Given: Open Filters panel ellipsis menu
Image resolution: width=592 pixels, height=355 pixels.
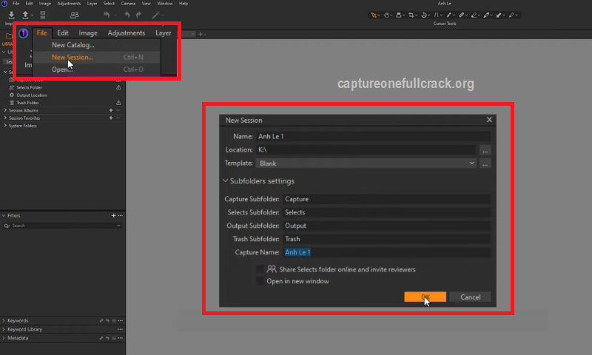Looking at the screenshot, I should click(x=121, y=215).
